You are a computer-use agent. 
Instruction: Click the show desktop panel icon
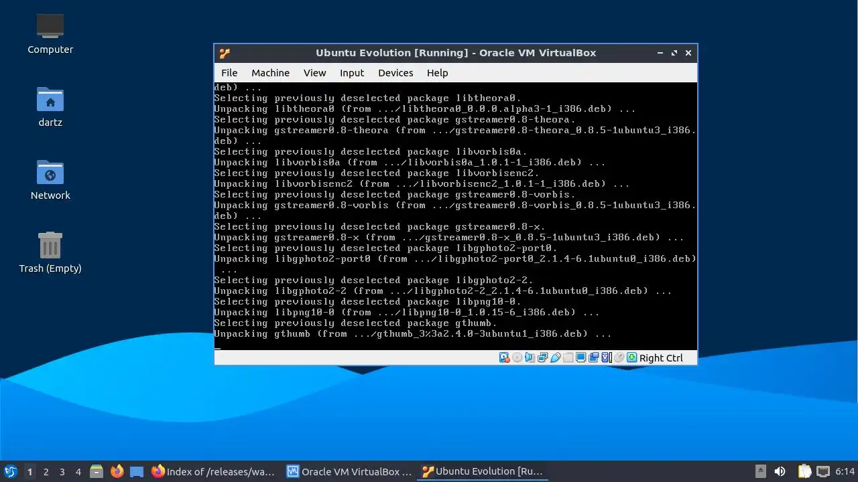[x=137, y=471]
